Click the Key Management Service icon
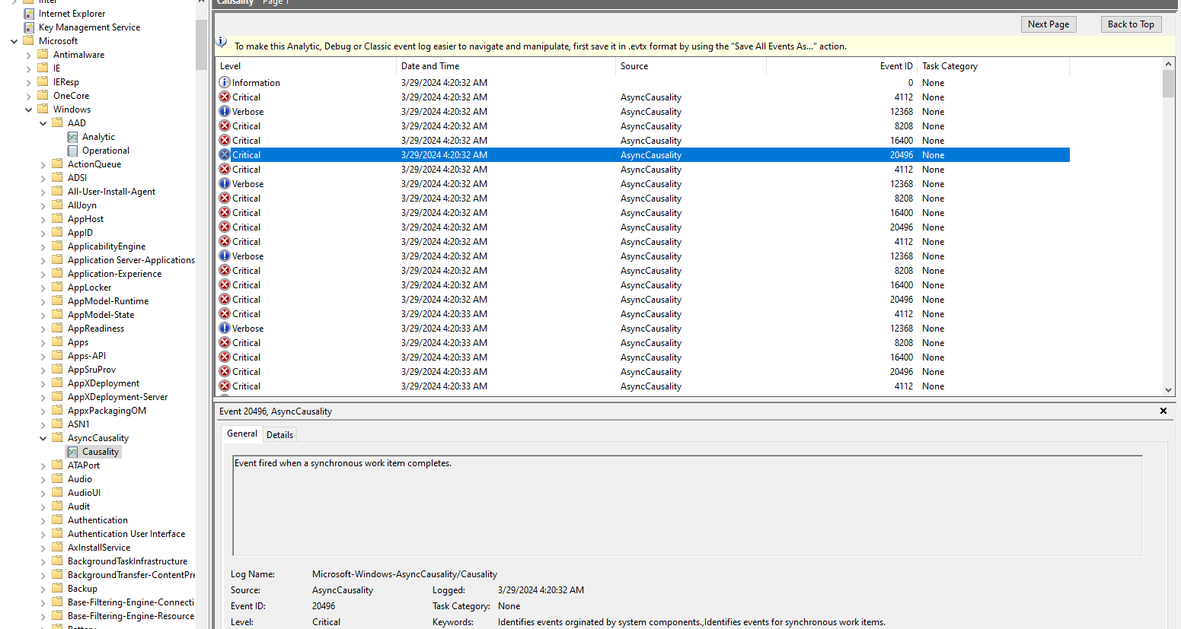This screenshot has width=1181, height=629. 27,27
